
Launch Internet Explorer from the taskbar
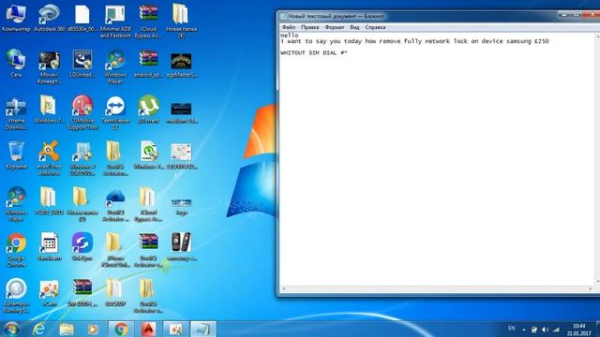point(38,329)
